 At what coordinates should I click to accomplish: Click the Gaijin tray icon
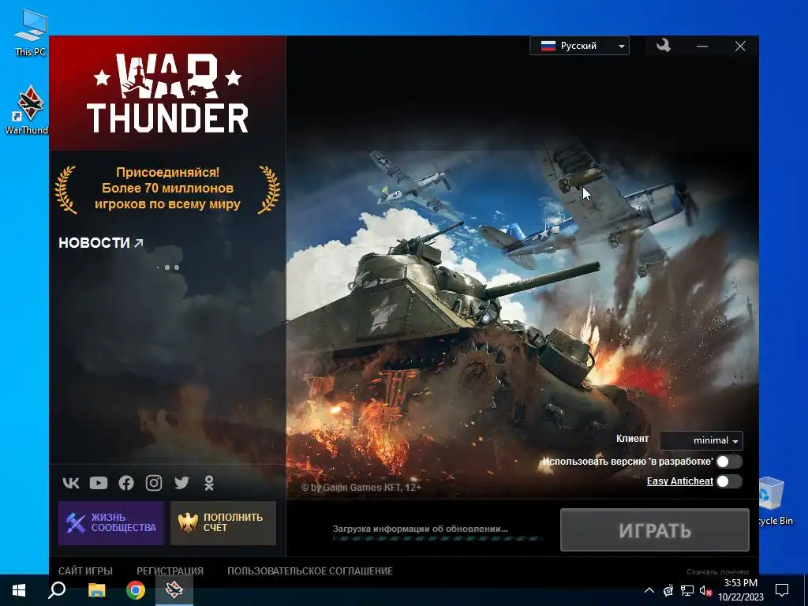coord(668,590)
